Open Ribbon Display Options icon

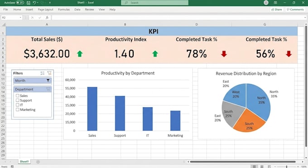275,3
